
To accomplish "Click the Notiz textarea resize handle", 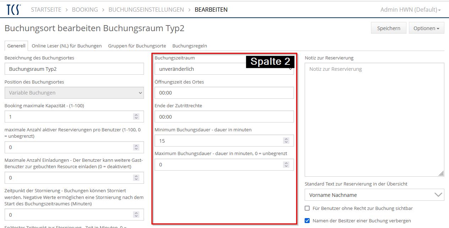I will click(441, 173).
